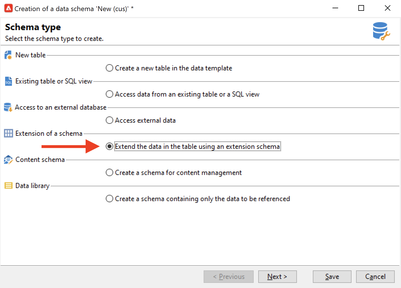This screenshot has width=401, height=288.
Task: Select 'Create a schema containing only the data' option
Action: click(x=109, y=199)
